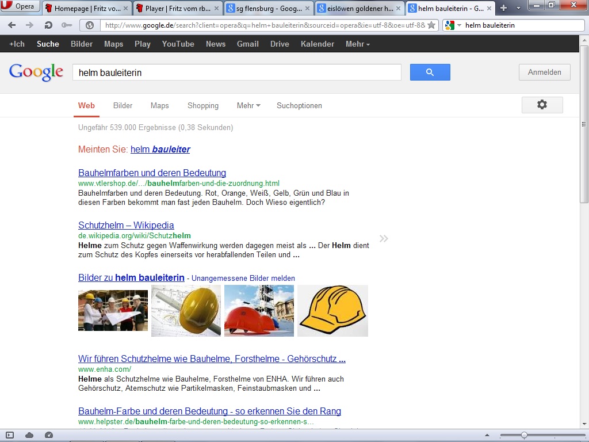
Task: Open the 'Wir führen Schutzhelme wie Bauhelme' result
Action: 212,359
